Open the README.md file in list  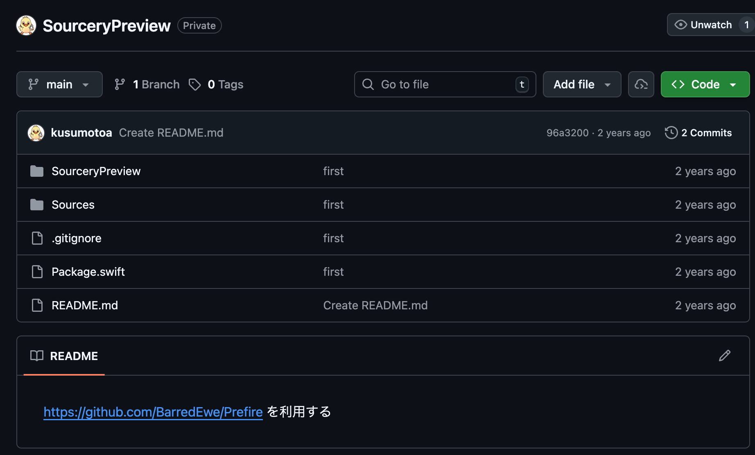(x=85, y=305)
